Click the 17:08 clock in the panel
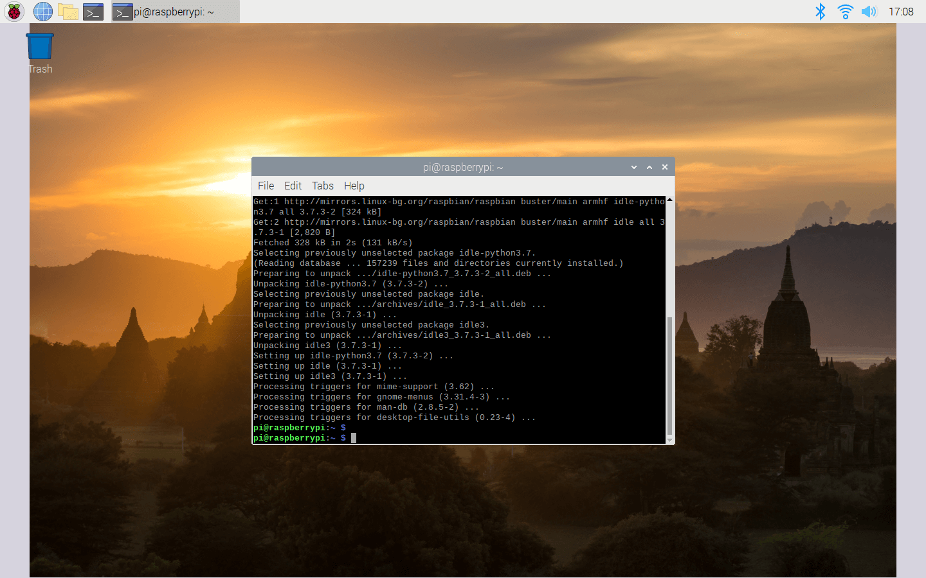 click(x=900, y=12)
